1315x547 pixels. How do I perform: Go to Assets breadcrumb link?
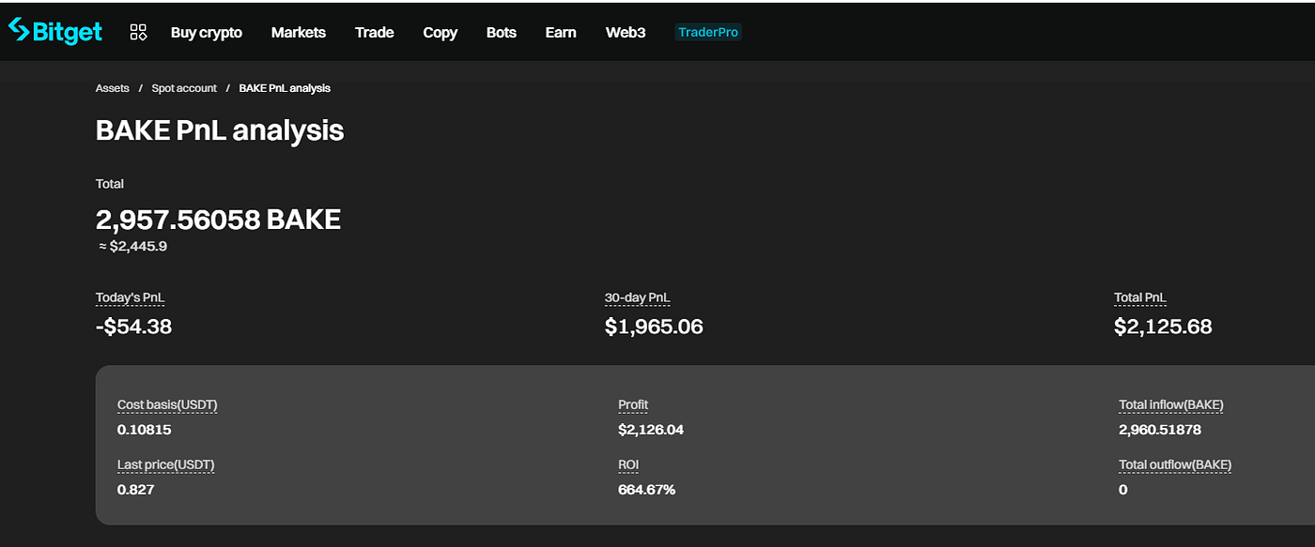click(x=113, y=88)
